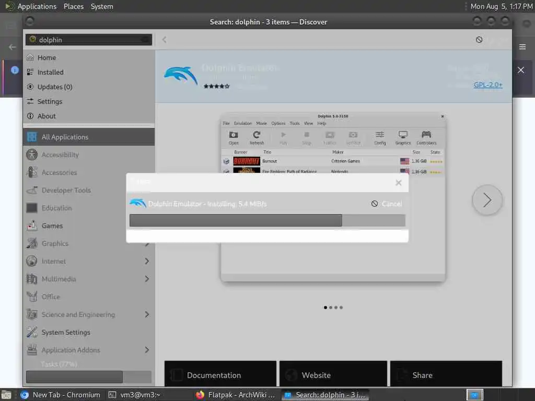Click the Share button

pos(446,374)
